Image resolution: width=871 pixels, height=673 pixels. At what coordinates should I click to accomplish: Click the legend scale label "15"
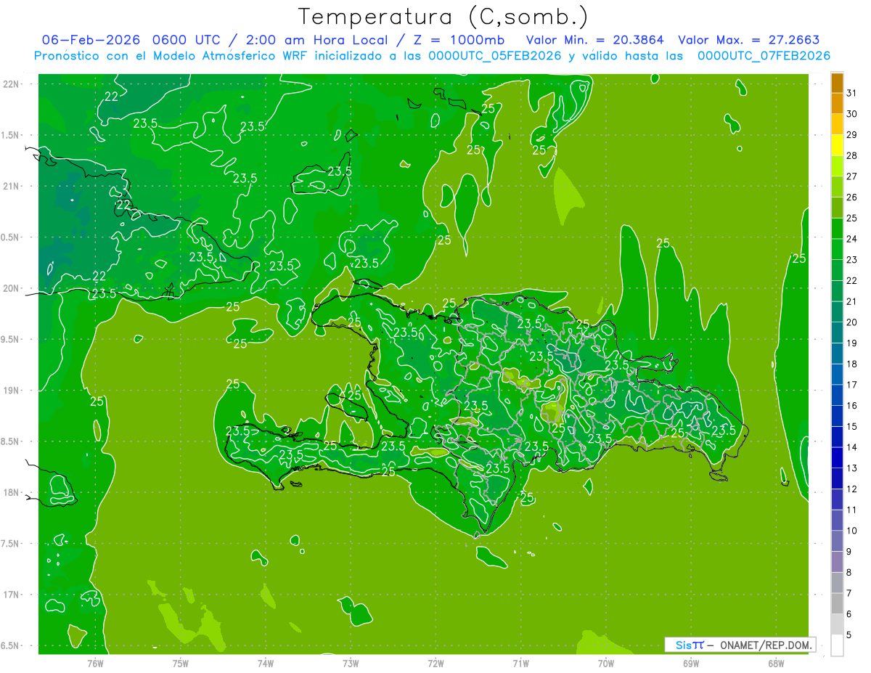(x=851, y=426)
